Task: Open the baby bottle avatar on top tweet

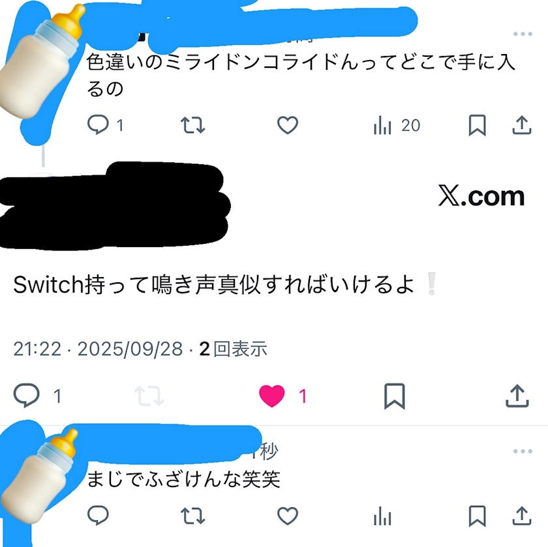Action: coord(41,61)
